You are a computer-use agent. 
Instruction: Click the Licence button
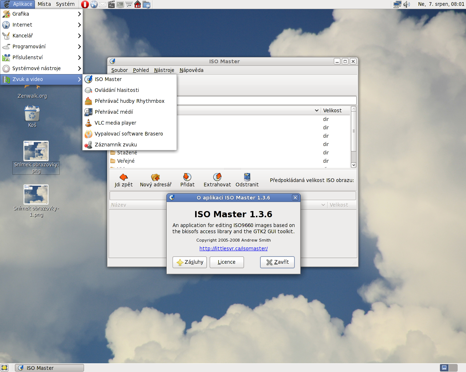[226, 262]
